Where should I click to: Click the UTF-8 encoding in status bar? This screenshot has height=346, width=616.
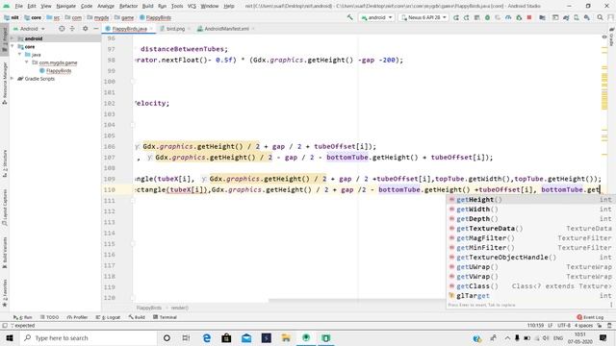pos(564,326)
